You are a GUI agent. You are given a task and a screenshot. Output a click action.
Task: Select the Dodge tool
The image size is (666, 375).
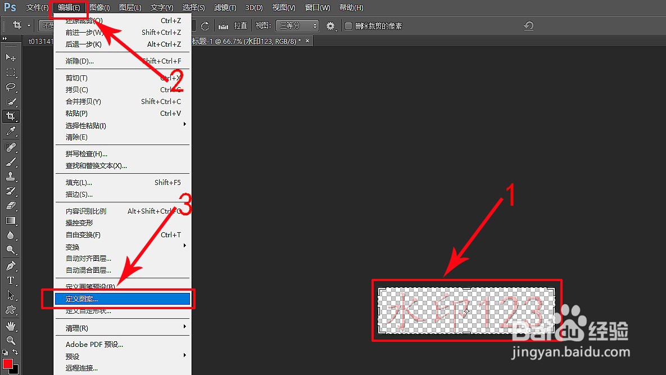(11, 249)
